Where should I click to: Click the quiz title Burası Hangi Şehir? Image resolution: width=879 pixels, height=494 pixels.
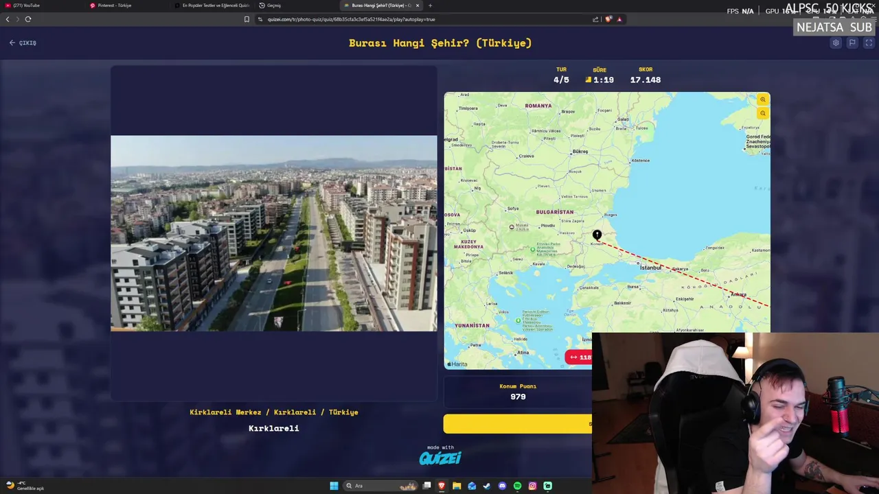[440, 43]
